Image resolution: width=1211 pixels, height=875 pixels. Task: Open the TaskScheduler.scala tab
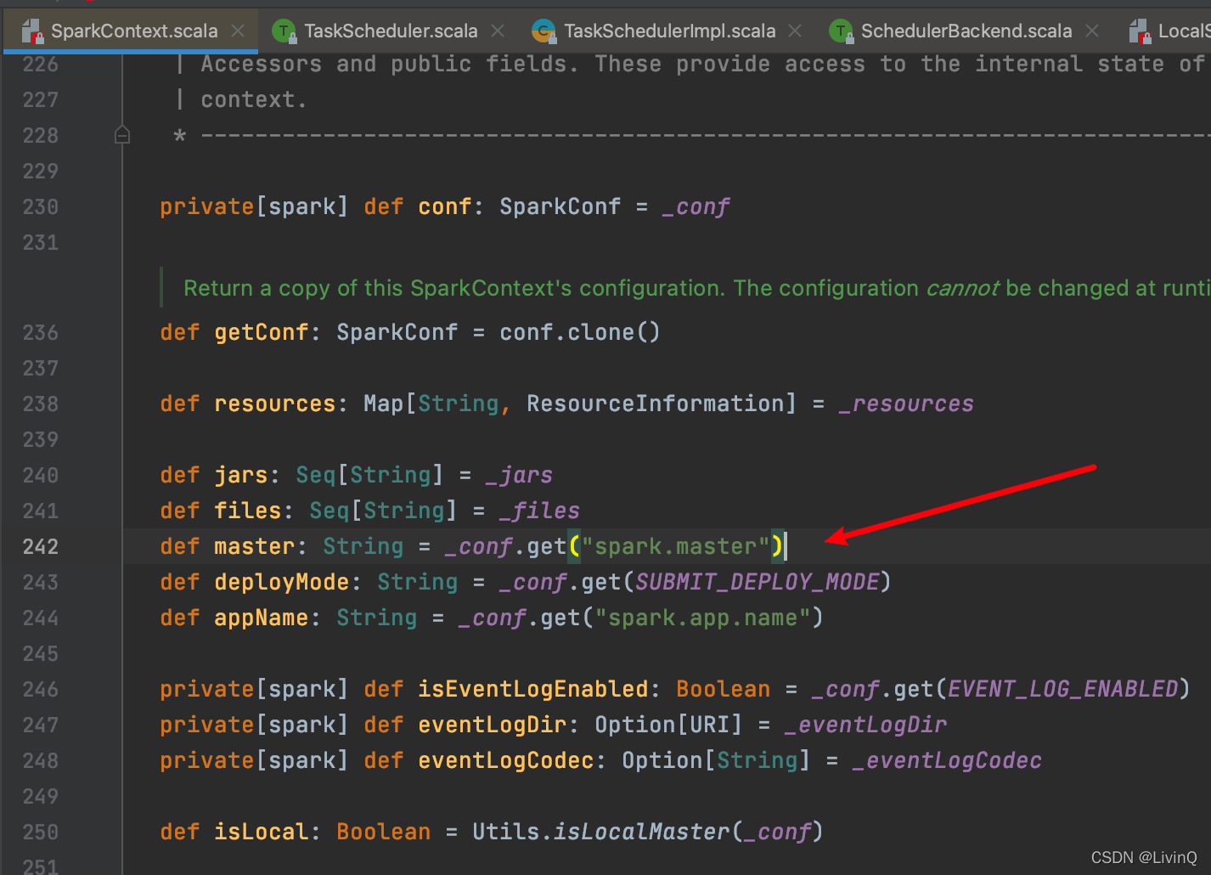pos(391,31)
